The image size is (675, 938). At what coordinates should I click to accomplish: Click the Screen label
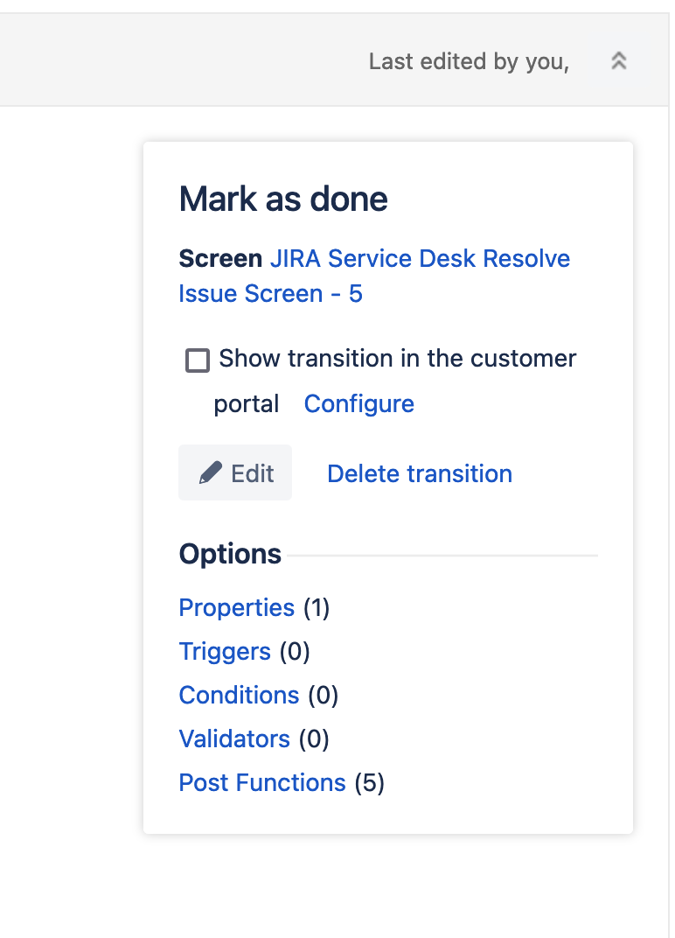coord(218,258)
